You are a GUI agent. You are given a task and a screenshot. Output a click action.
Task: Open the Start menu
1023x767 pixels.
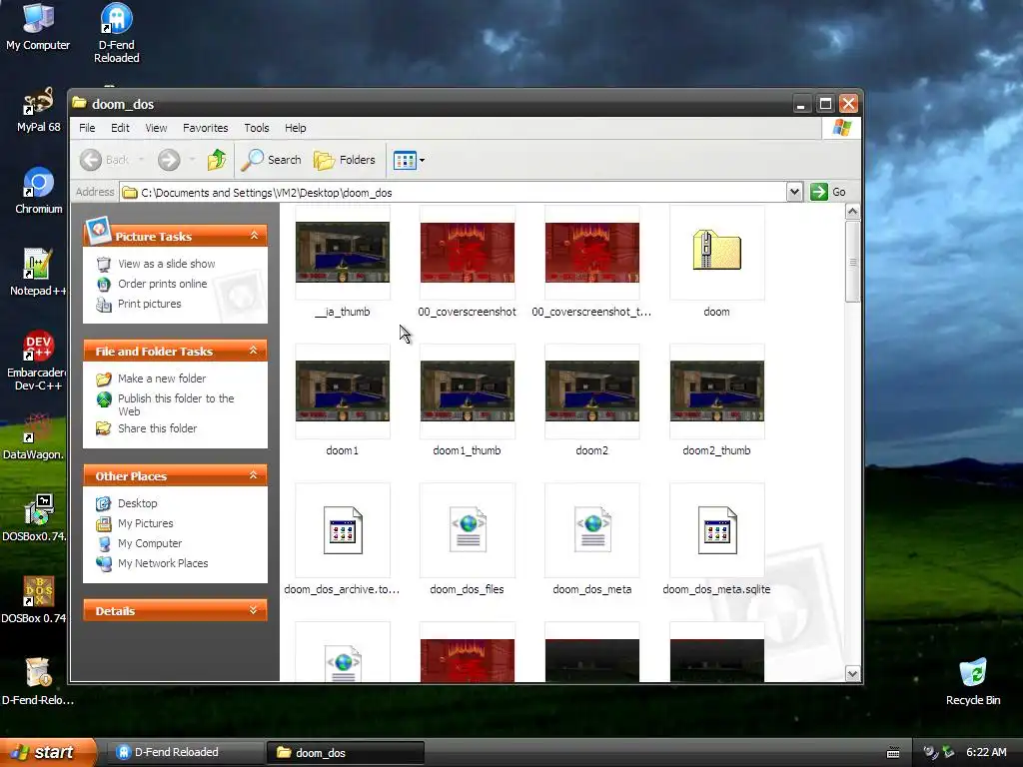[x=46, y=753]
